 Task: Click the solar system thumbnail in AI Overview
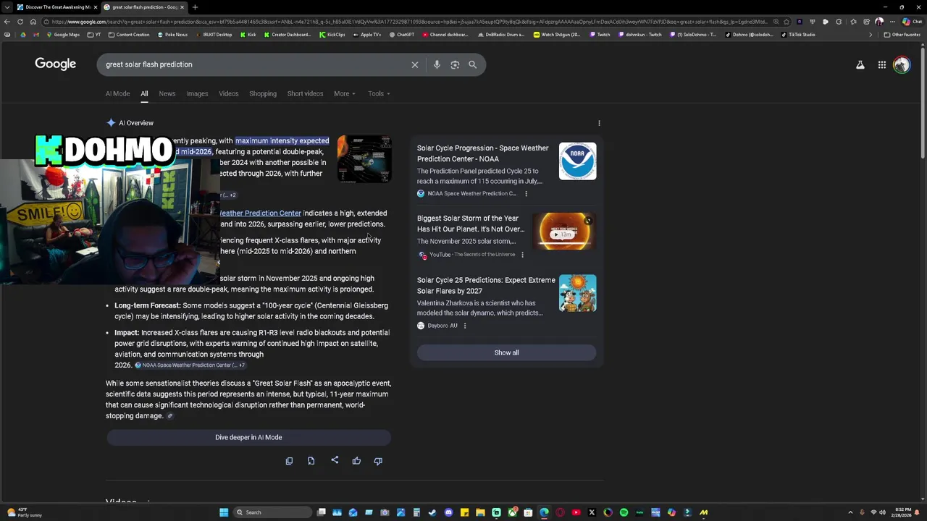(x=364, y=159)
